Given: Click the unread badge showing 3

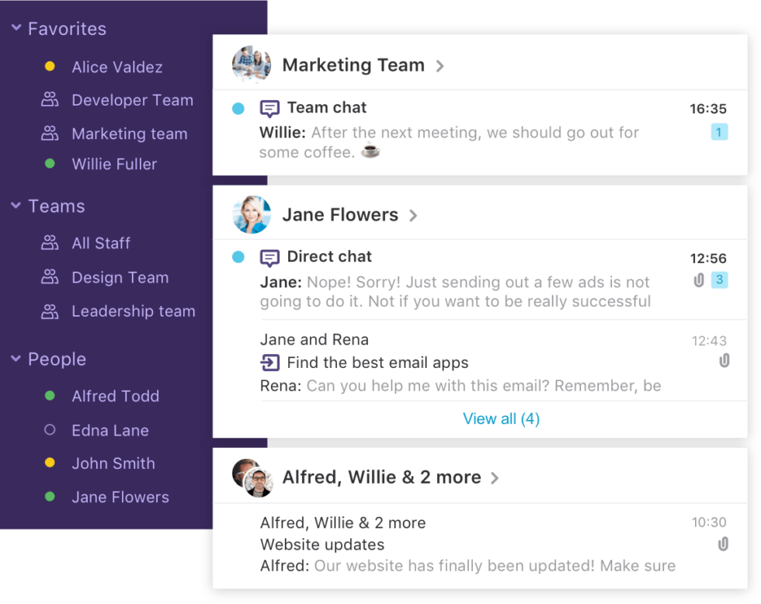Looking at the screenshot, I should 720,279.
